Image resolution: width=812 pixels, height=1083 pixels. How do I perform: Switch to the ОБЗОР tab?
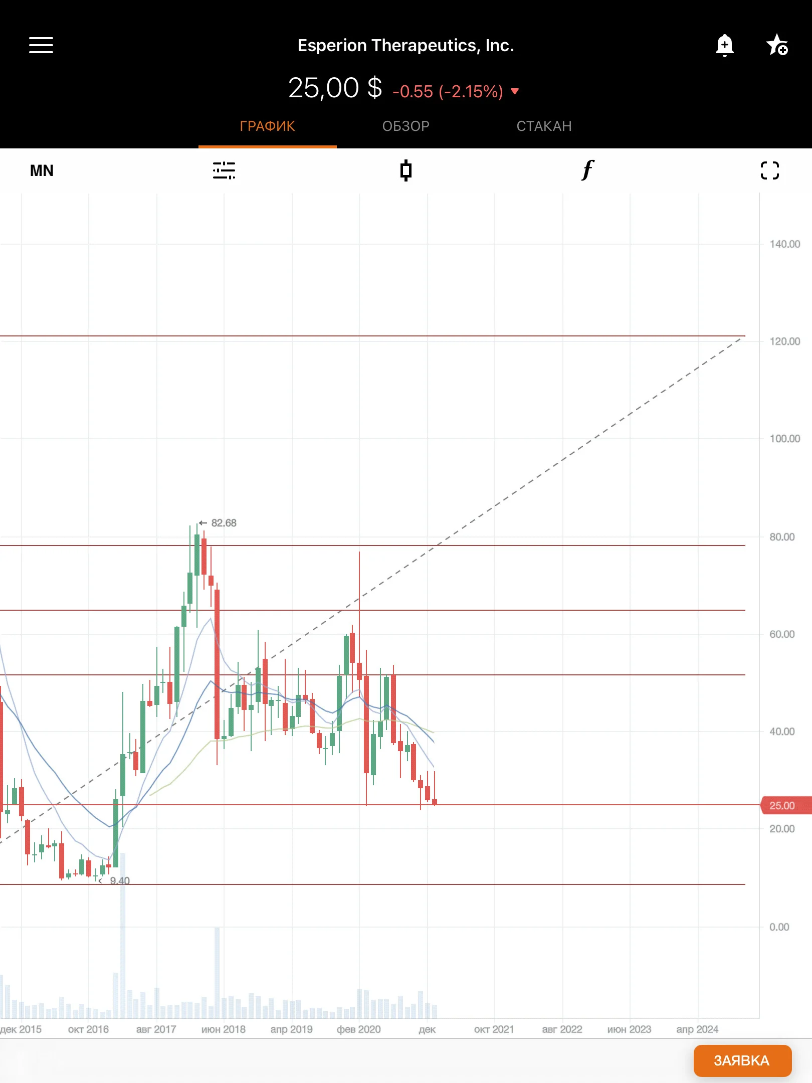pos(405,126)
